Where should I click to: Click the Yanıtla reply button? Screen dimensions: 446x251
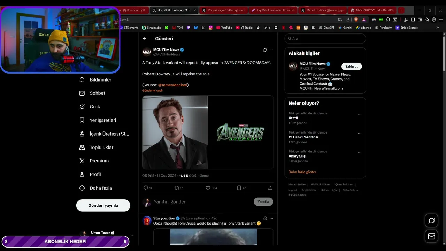263,202
